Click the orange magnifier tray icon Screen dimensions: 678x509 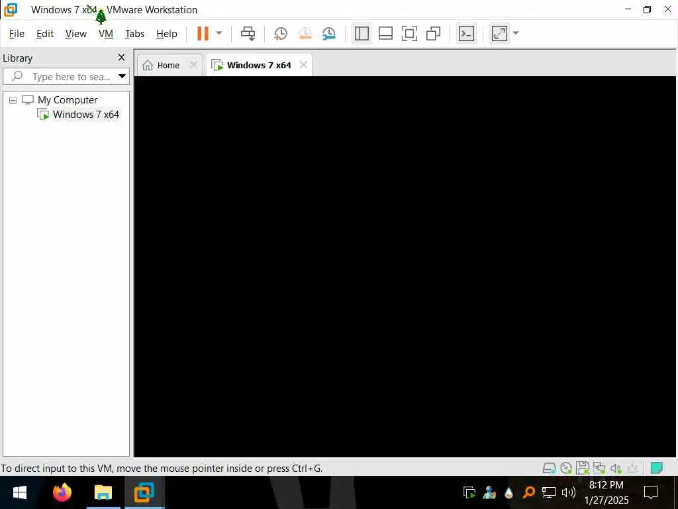(529, 492)
